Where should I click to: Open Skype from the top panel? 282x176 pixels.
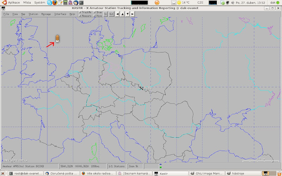click(x=49, y=2)
